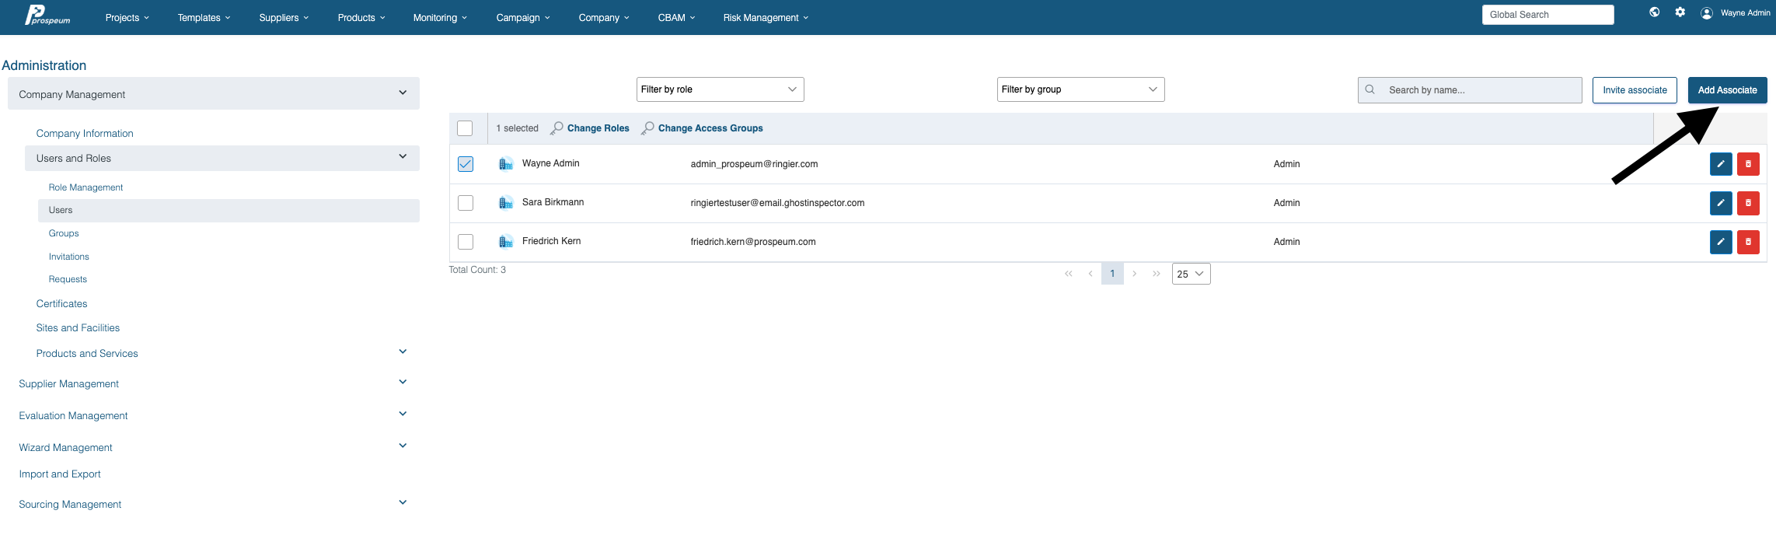Toggle the select-all users checkbox
This screenshot has height=549, width=1776.
465,128
